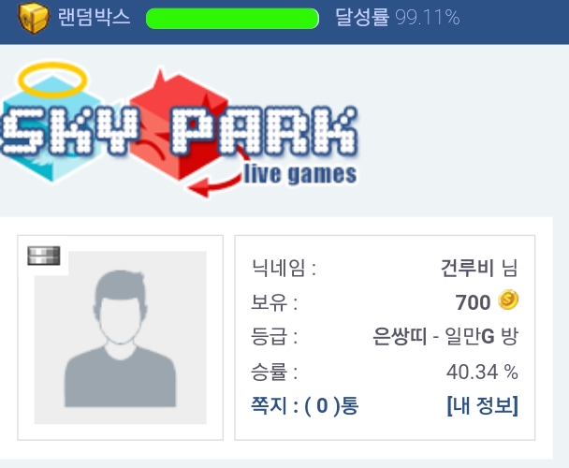Click the red devil cube icon

click(x=180, y=125)
